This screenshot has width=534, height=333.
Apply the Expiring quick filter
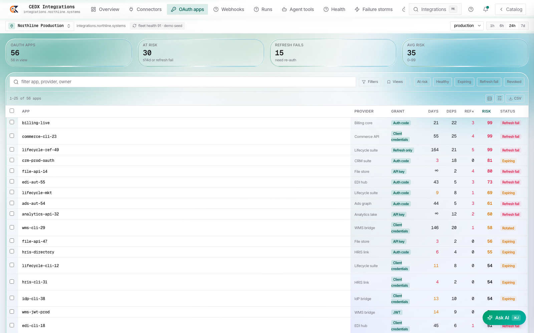tap(464, 82)
